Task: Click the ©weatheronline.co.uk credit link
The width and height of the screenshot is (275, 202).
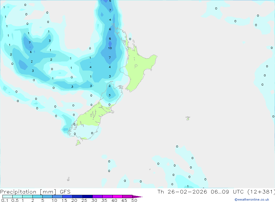Action: pyautogui.click(x=252, y=200)
